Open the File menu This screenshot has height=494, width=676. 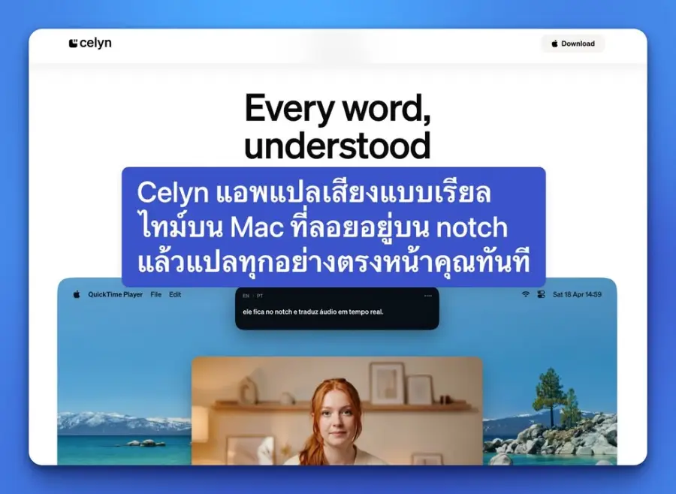click(155, 294)
